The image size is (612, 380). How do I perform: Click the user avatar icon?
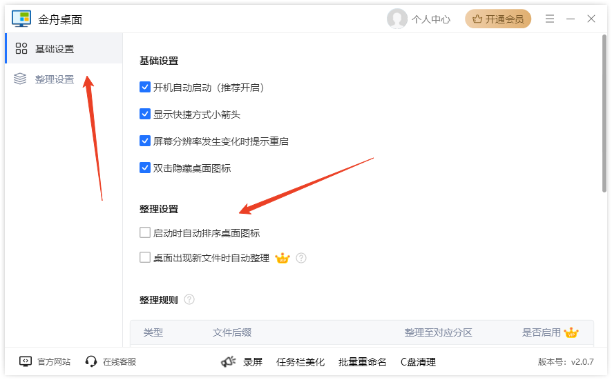point(397,19)
